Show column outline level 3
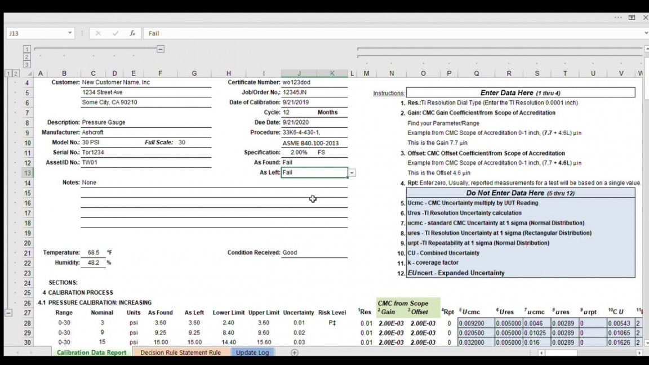The image size is (649, 365). (26, 64)
